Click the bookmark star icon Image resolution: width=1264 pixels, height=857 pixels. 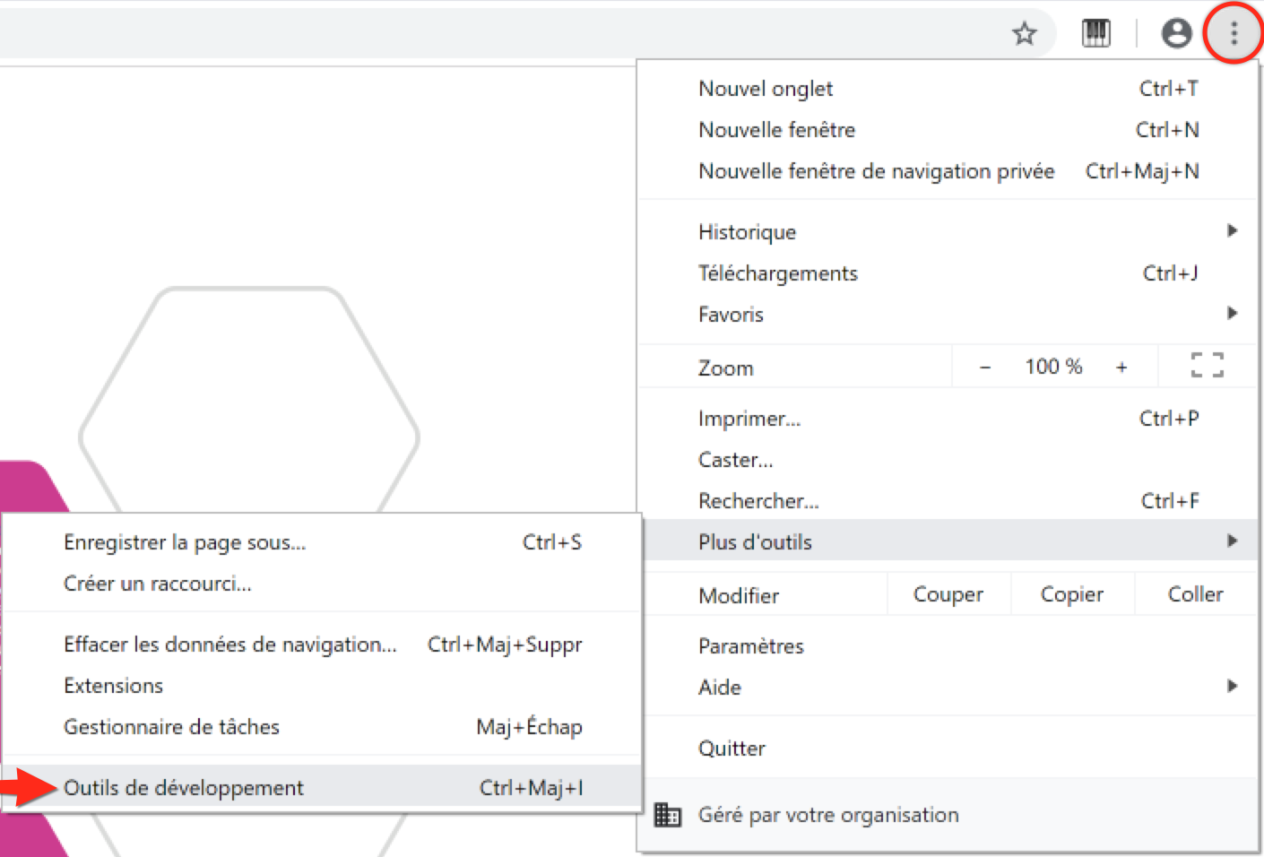[1024, 33]
